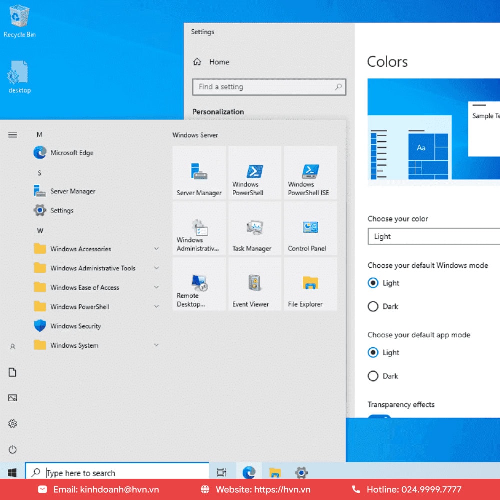Click the Start menu hamburger icon
The width and height of the screenshot is (500, 500).
point(13,135)
